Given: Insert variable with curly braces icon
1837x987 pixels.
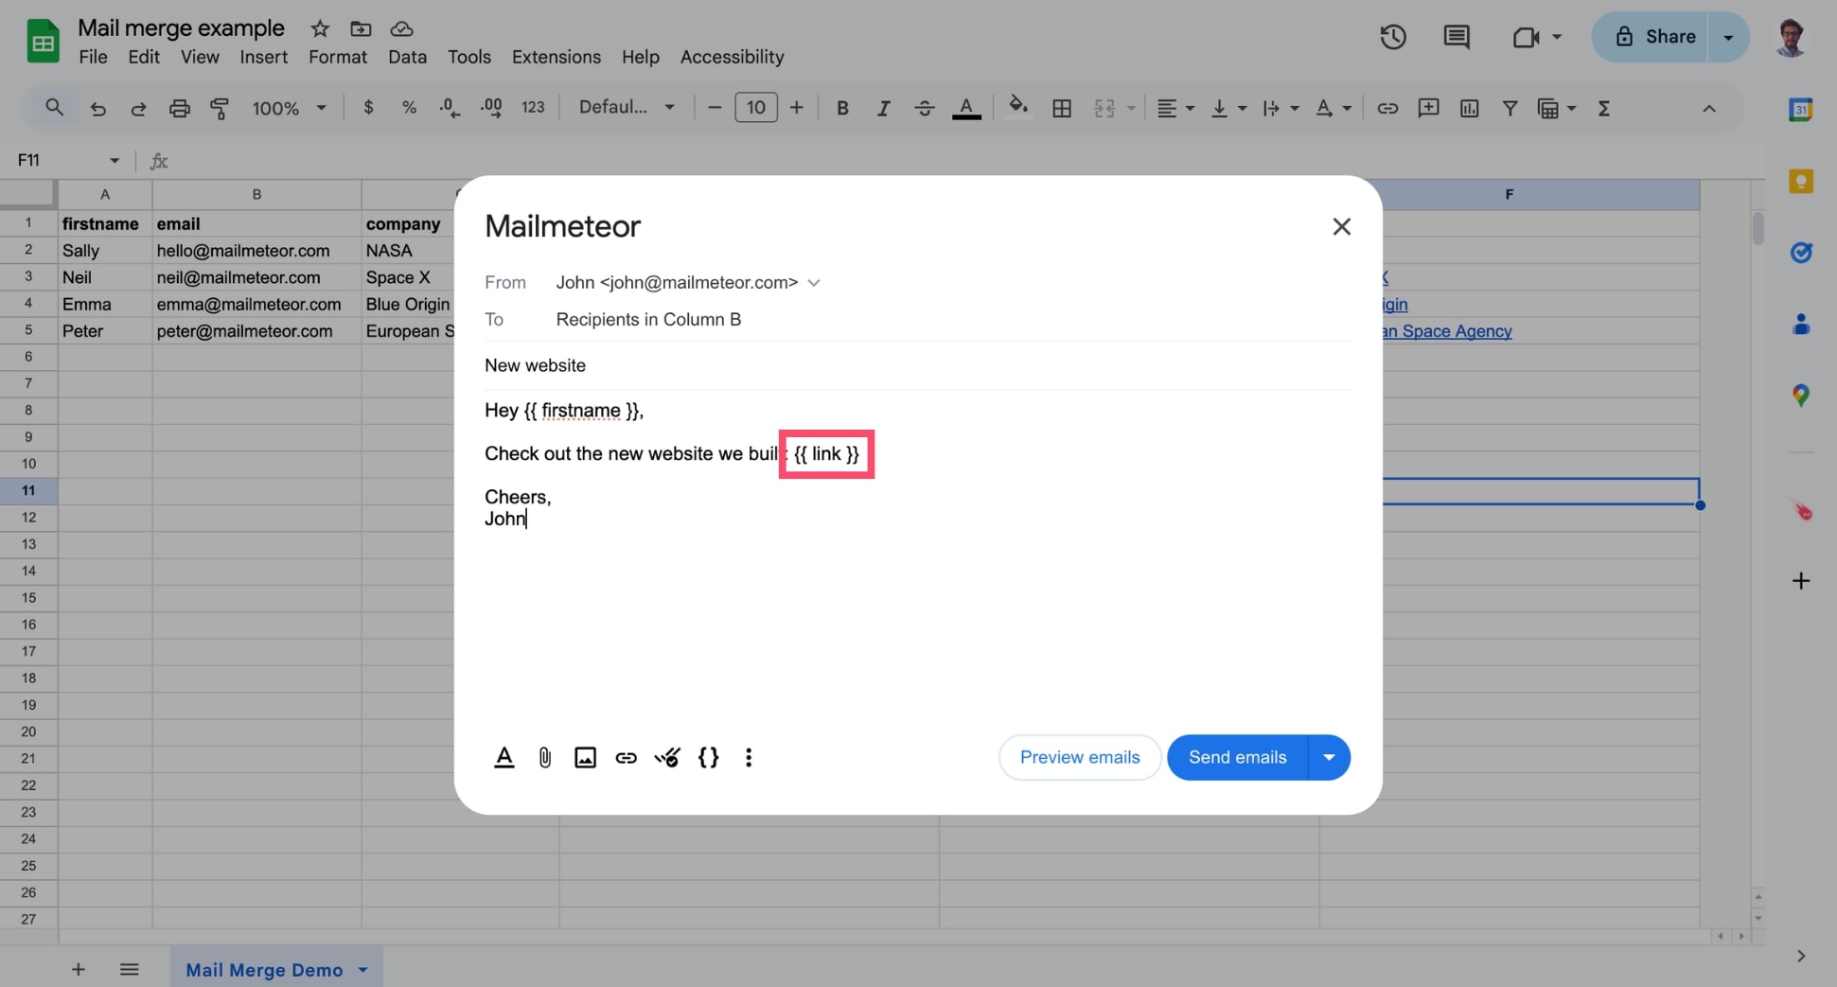Looking at the screenshot, I should [708, 757].
